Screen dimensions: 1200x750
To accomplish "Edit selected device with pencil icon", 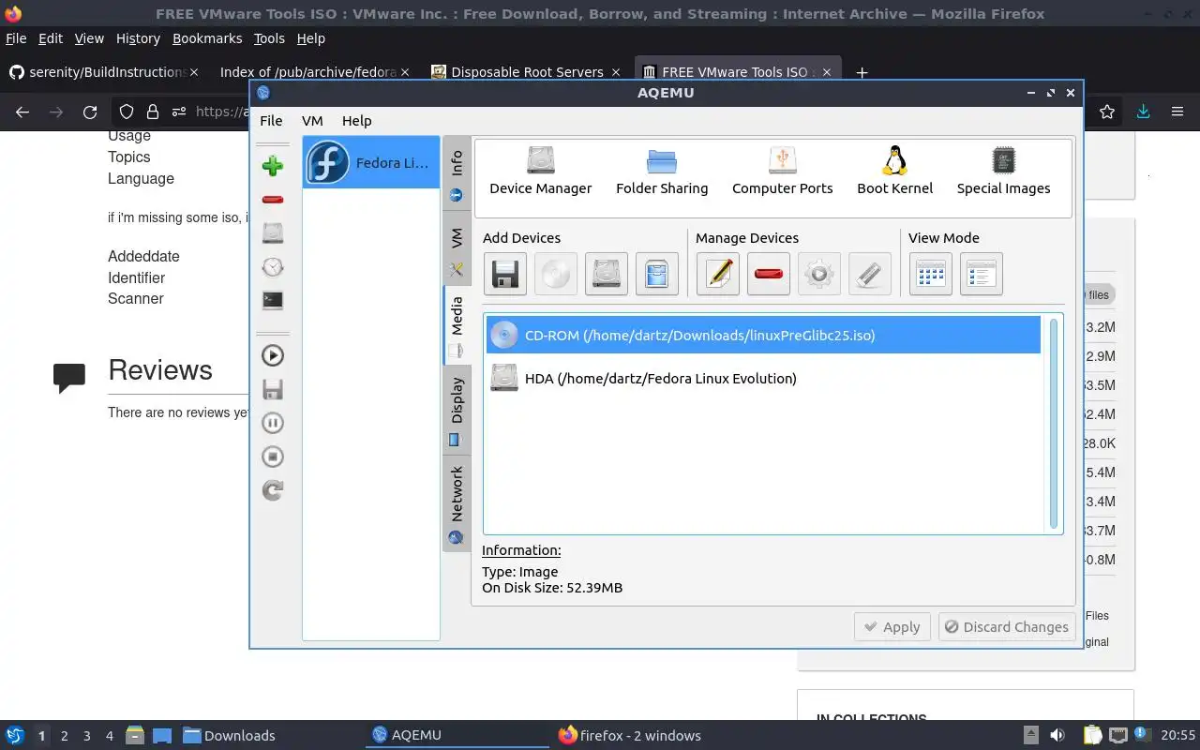I will [x=718, y=274].
